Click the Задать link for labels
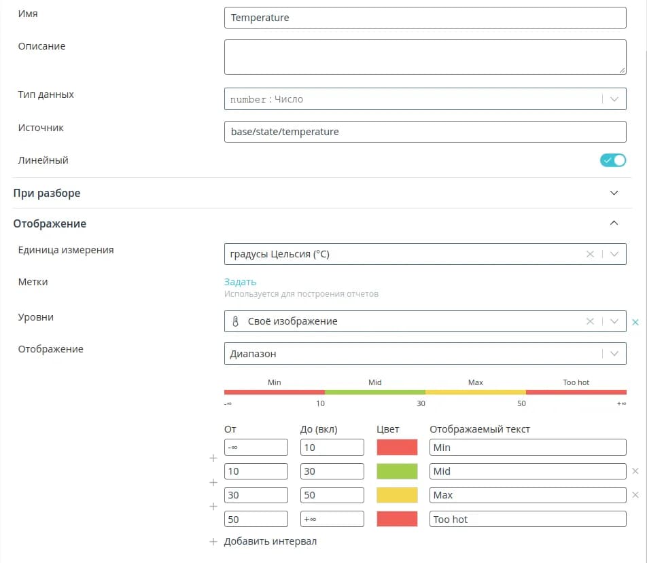 240,282
